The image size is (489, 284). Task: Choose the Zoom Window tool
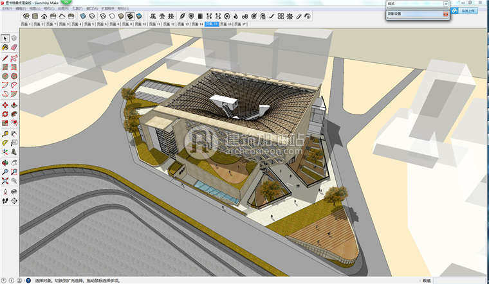click(14, 172)
